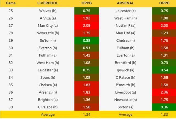This screenshot has width=176, height=119.
Task: Click the ARSENAL column header
Action: 125,3
